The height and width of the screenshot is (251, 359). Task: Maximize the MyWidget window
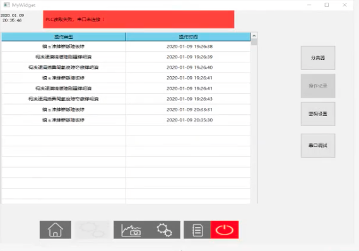point(327,5)
